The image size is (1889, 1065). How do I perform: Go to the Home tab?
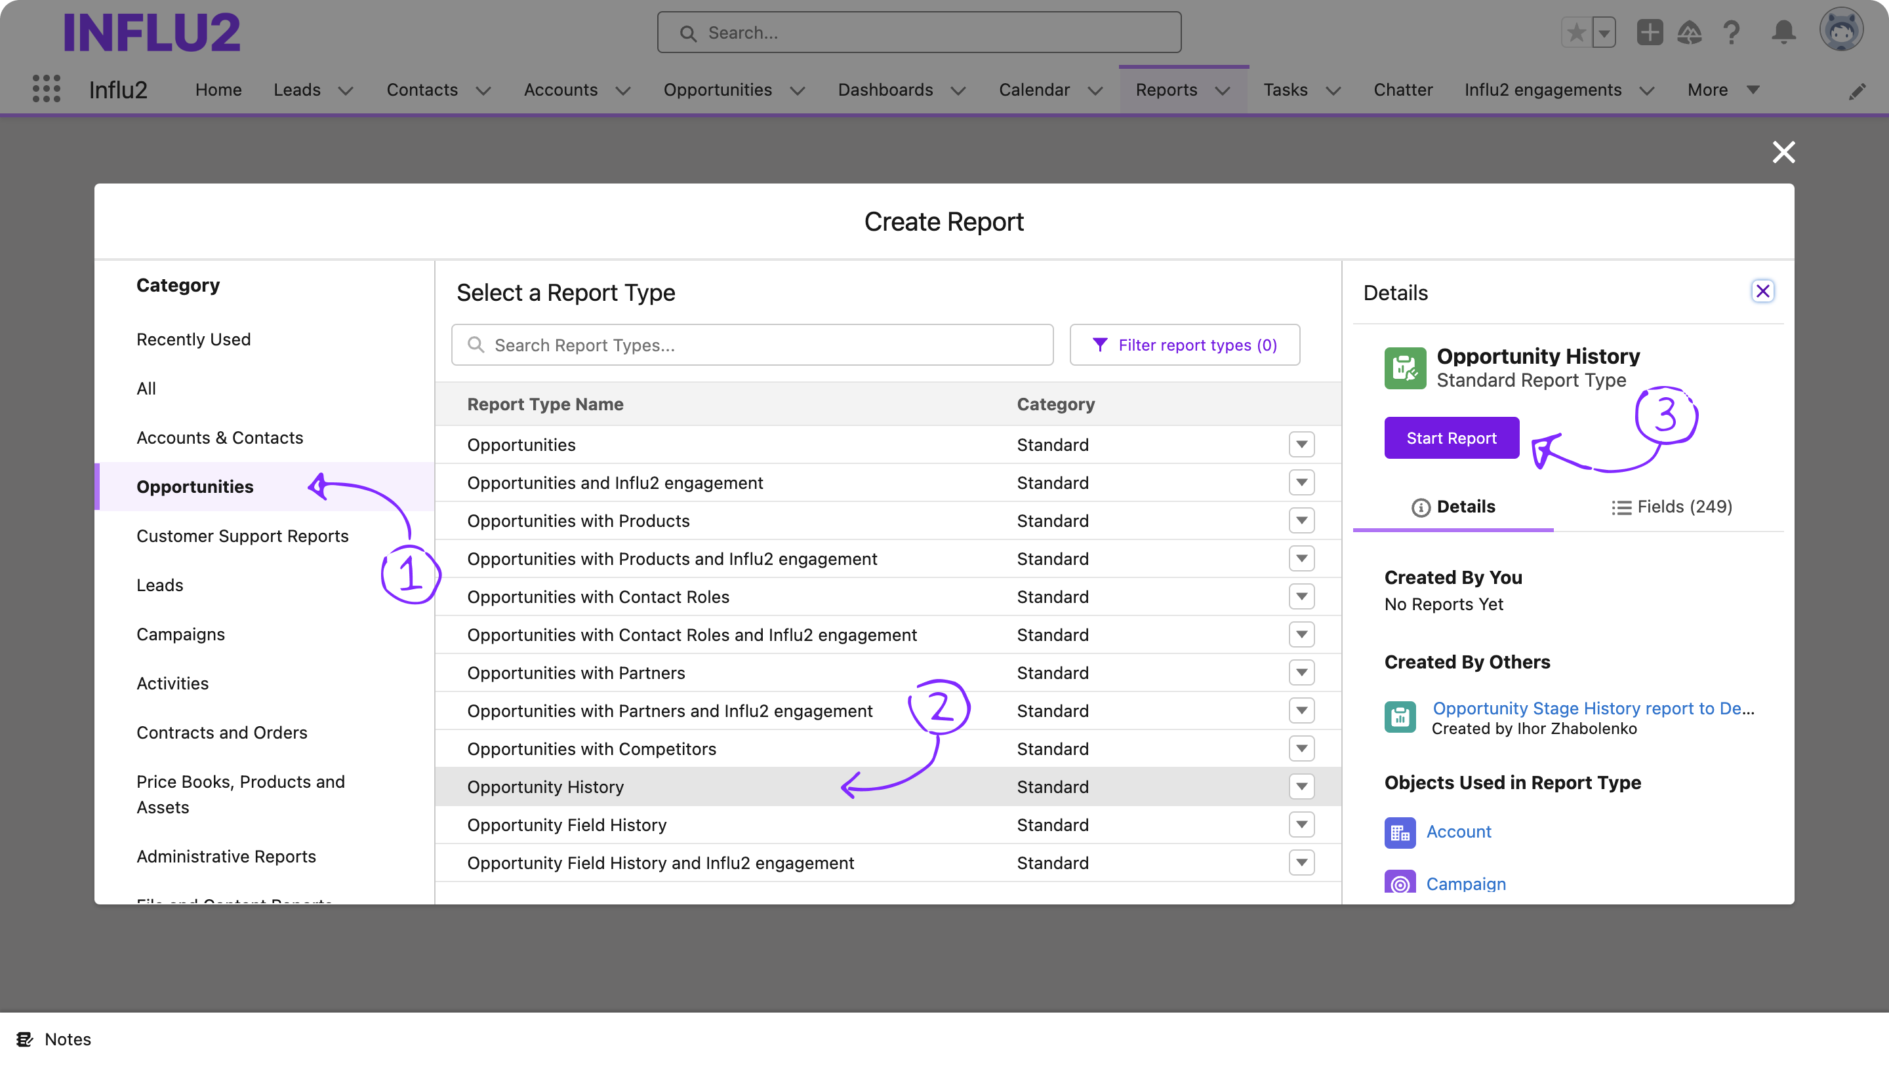coord(218,89)
